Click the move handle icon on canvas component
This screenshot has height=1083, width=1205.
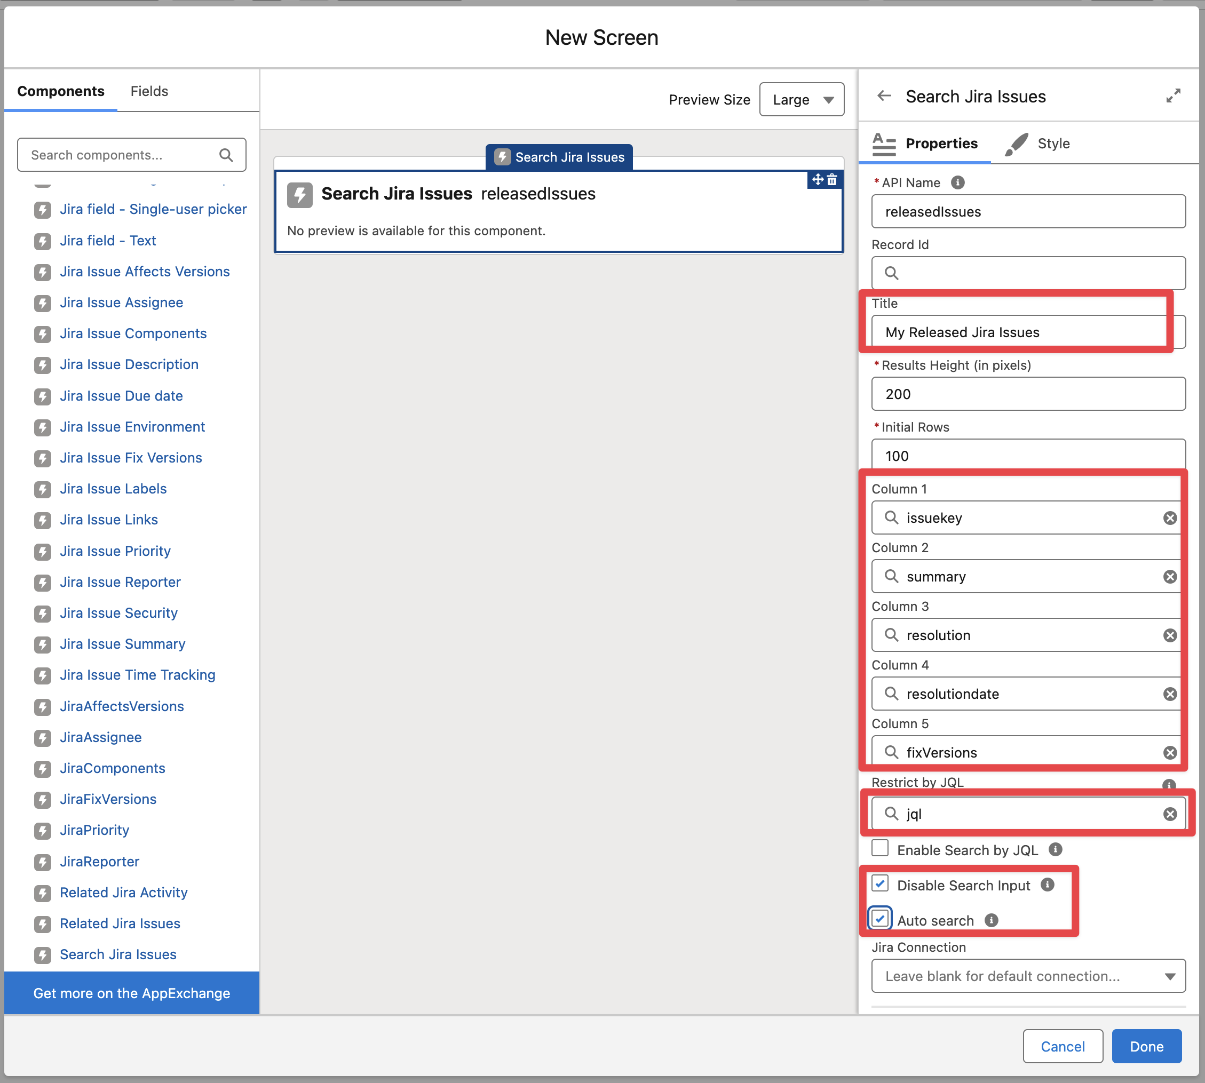[818, 180]
